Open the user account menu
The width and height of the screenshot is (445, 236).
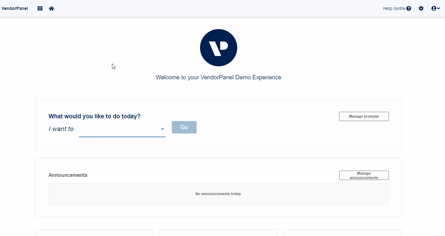click(x=436, y=8)
